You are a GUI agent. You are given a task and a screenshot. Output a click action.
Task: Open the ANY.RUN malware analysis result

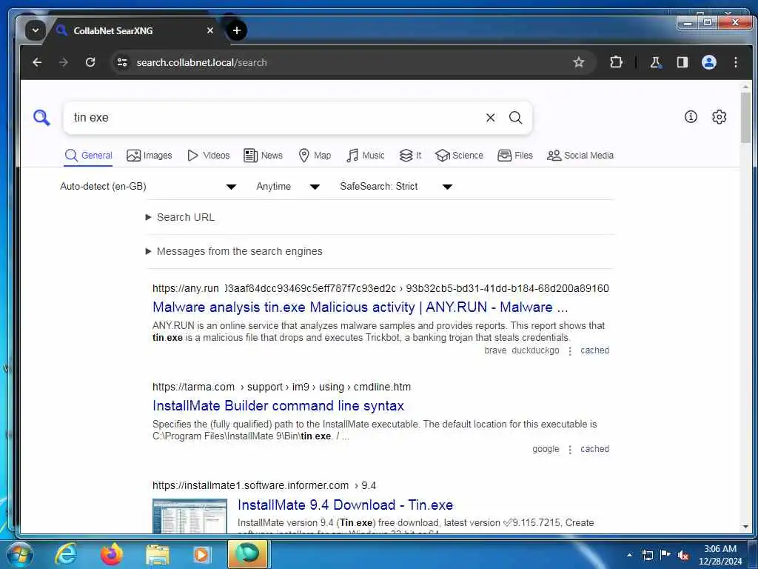pos(360,307)
